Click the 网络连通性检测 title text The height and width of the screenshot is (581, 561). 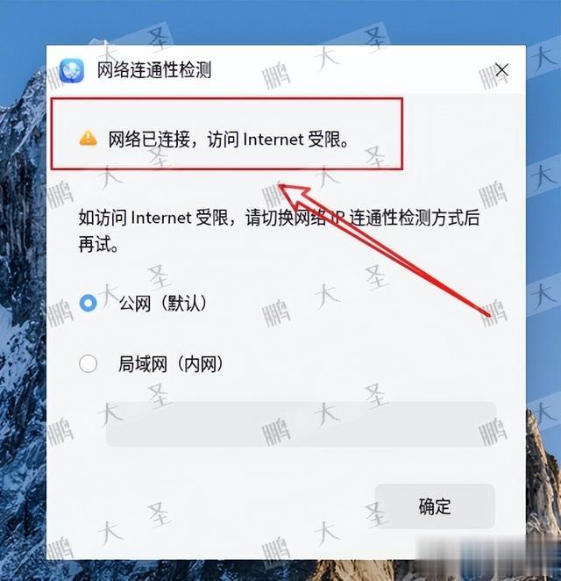coord(154,69)
